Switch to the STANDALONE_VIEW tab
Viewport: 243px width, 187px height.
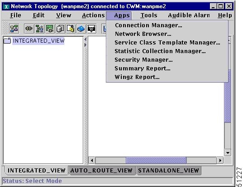(168, 171)
